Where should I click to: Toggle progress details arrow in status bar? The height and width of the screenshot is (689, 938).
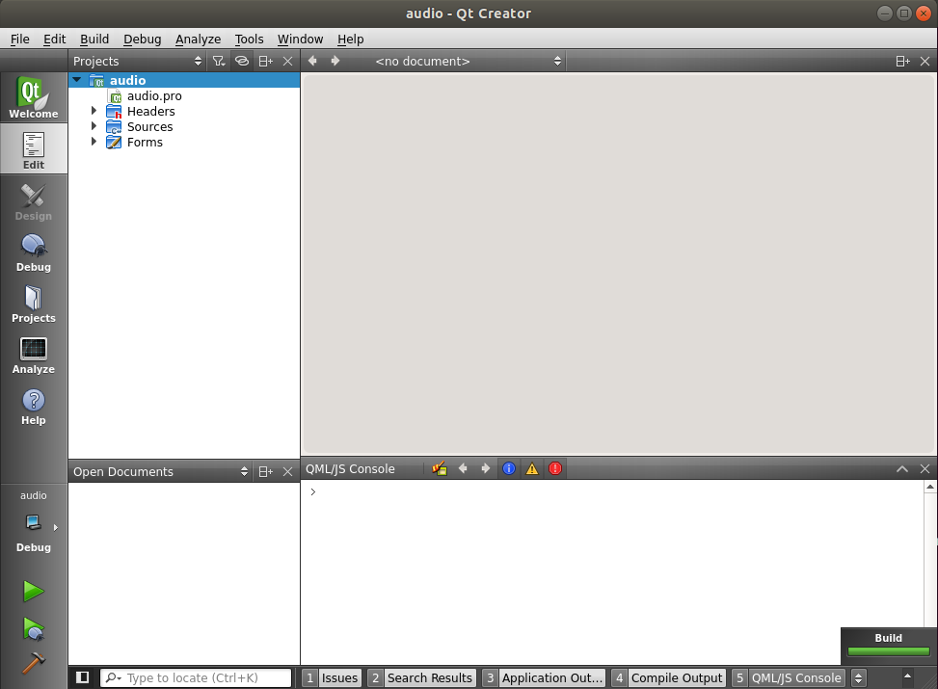[907, 676]
